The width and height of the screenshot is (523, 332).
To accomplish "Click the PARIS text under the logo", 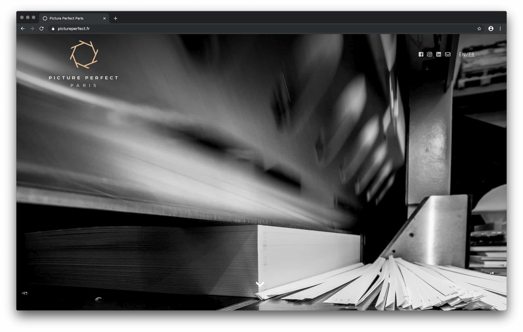I will [x=84, y=85].
